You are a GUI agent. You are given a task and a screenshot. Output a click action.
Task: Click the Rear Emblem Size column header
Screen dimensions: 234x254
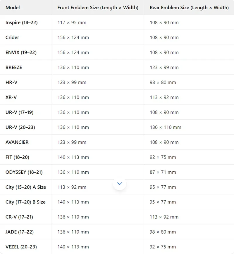189,8
